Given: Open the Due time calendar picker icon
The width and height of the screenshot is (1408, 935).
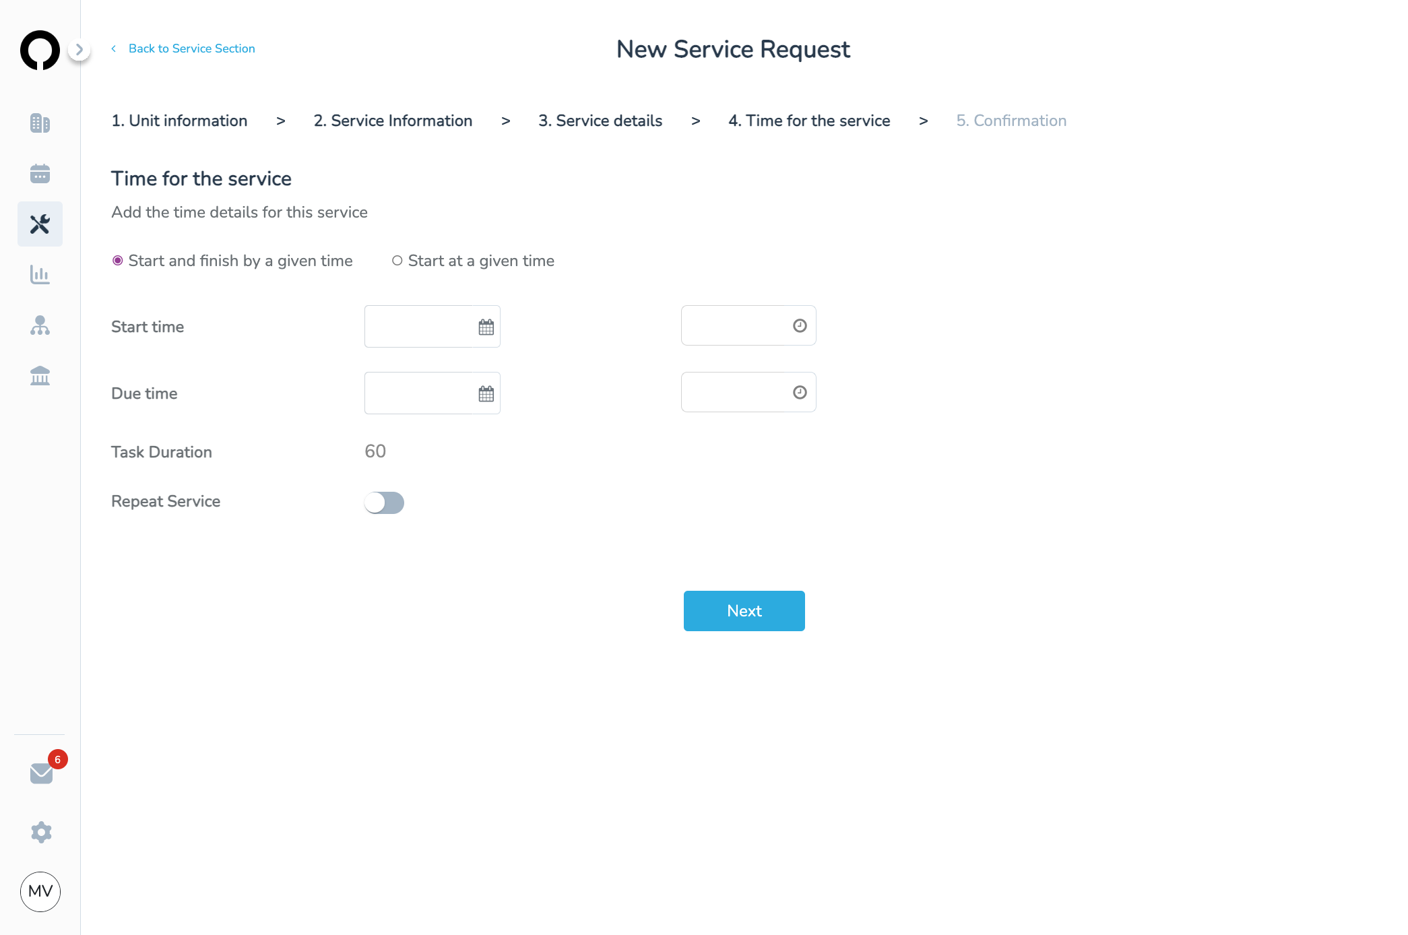Looking at the screenshot, I should point(486,394).
